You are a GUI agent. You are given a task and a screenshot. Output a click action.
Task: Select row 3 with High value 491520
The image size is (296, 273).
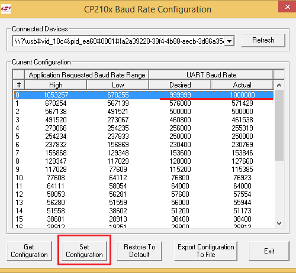coord(144,120)
